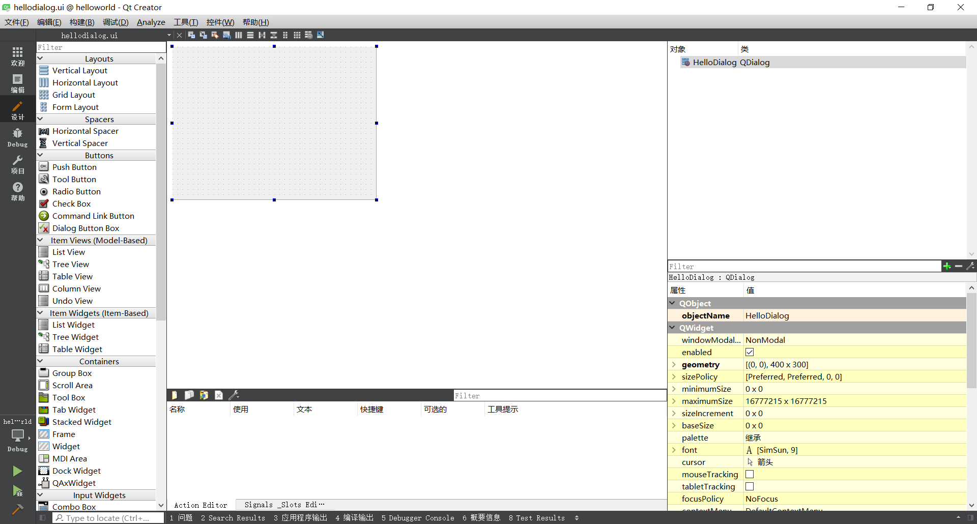Image resolution: width=977 pixels, height=524 pixels.
Task: Collapse the Item Views (Model-Based) category
Action: (x=40, y=240)
